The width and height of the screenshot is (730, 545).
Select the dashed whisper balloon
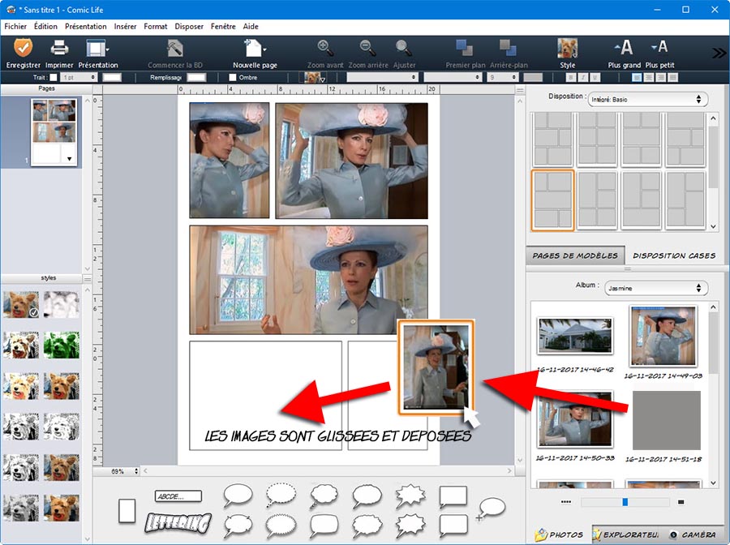coord(281,496)
